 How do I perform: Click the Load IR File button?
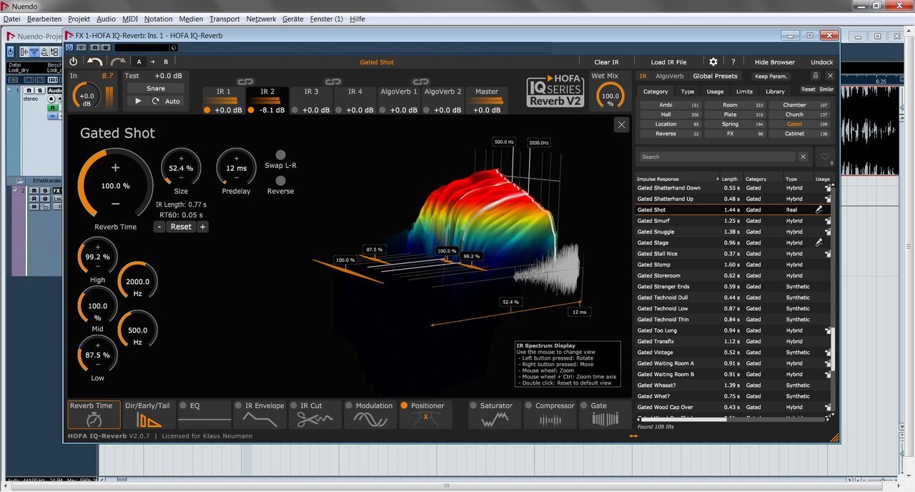(x=668, y=62)
